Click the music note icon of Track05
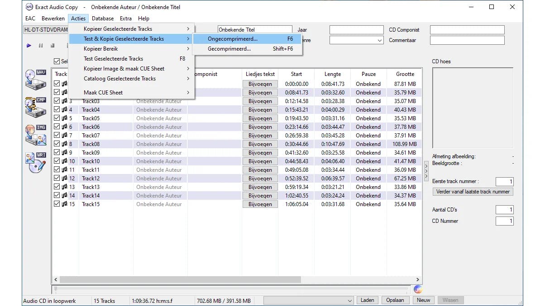 pyautogui.click(x=64, y=118)
